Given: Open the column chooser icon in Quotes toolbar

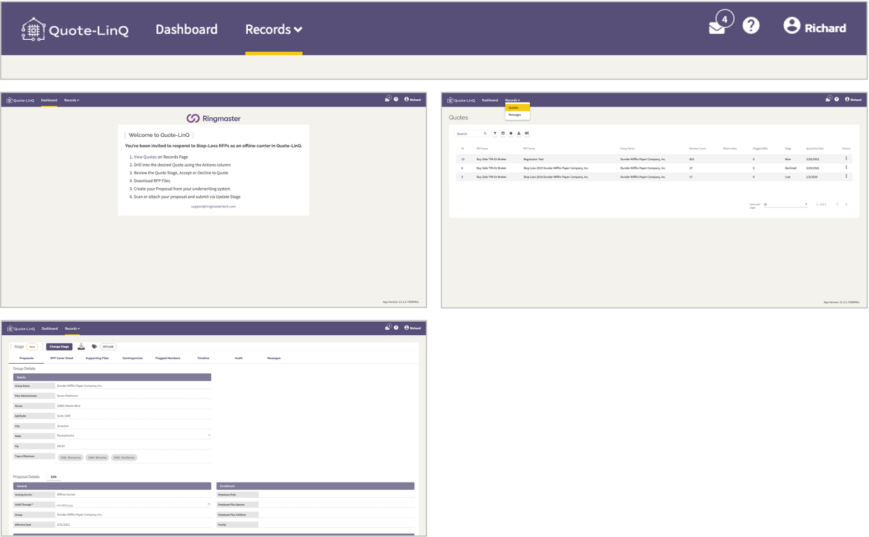Looking at the screenshot, I should [503, 133].
